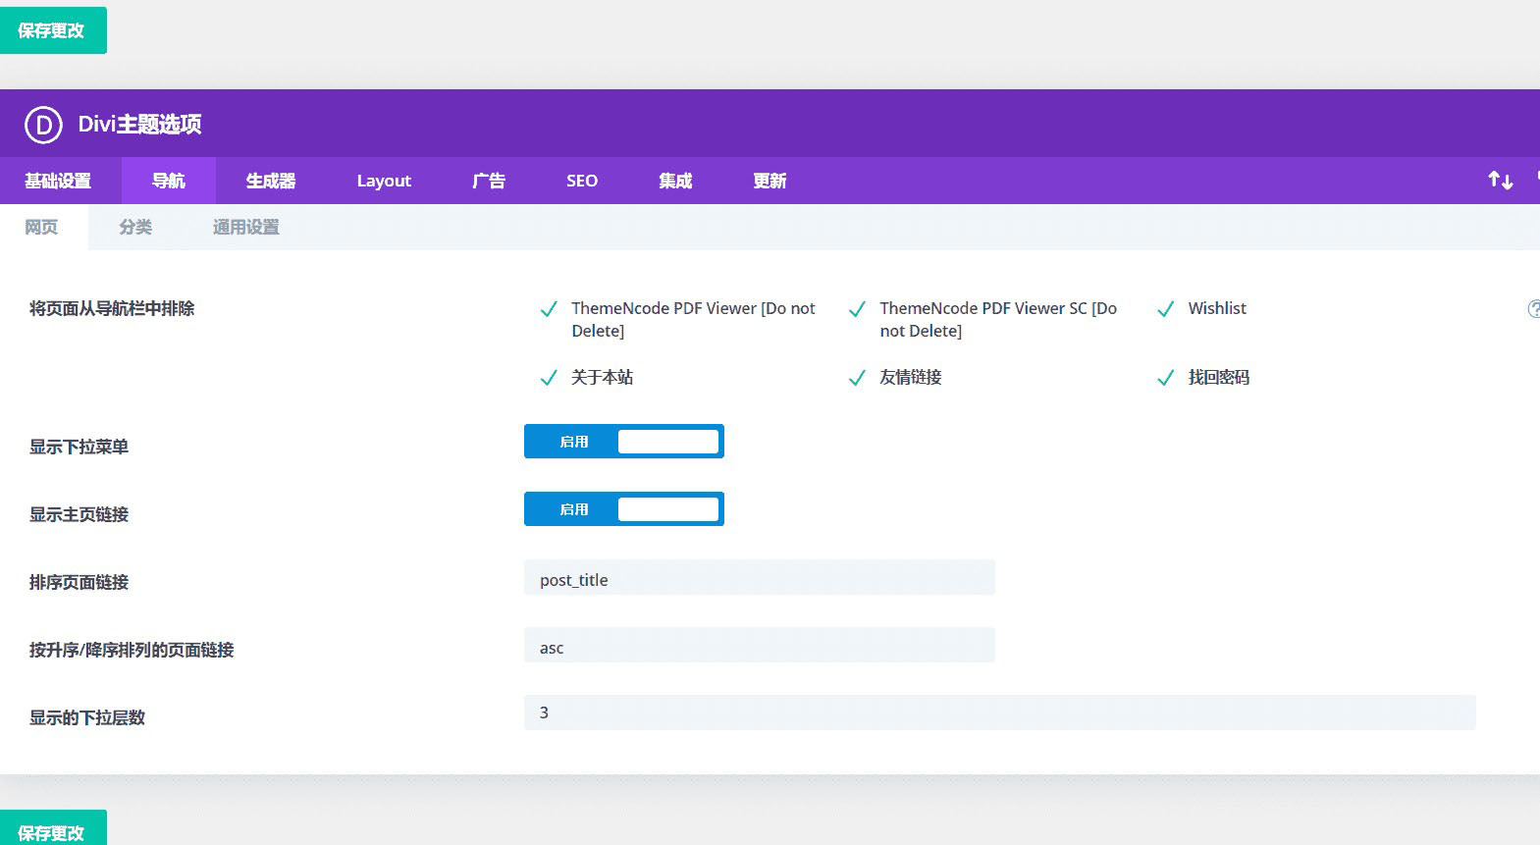Disable the 显示下拉菜单 switch

624,442
